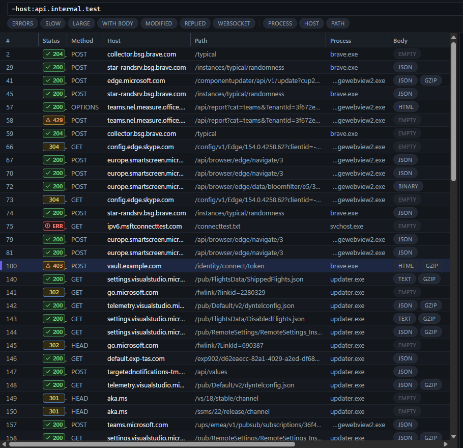Click the /api/values path cell

[x=211, y=372]
